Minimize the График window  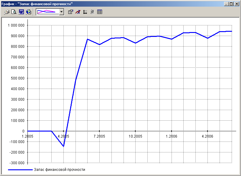point(226,4)
